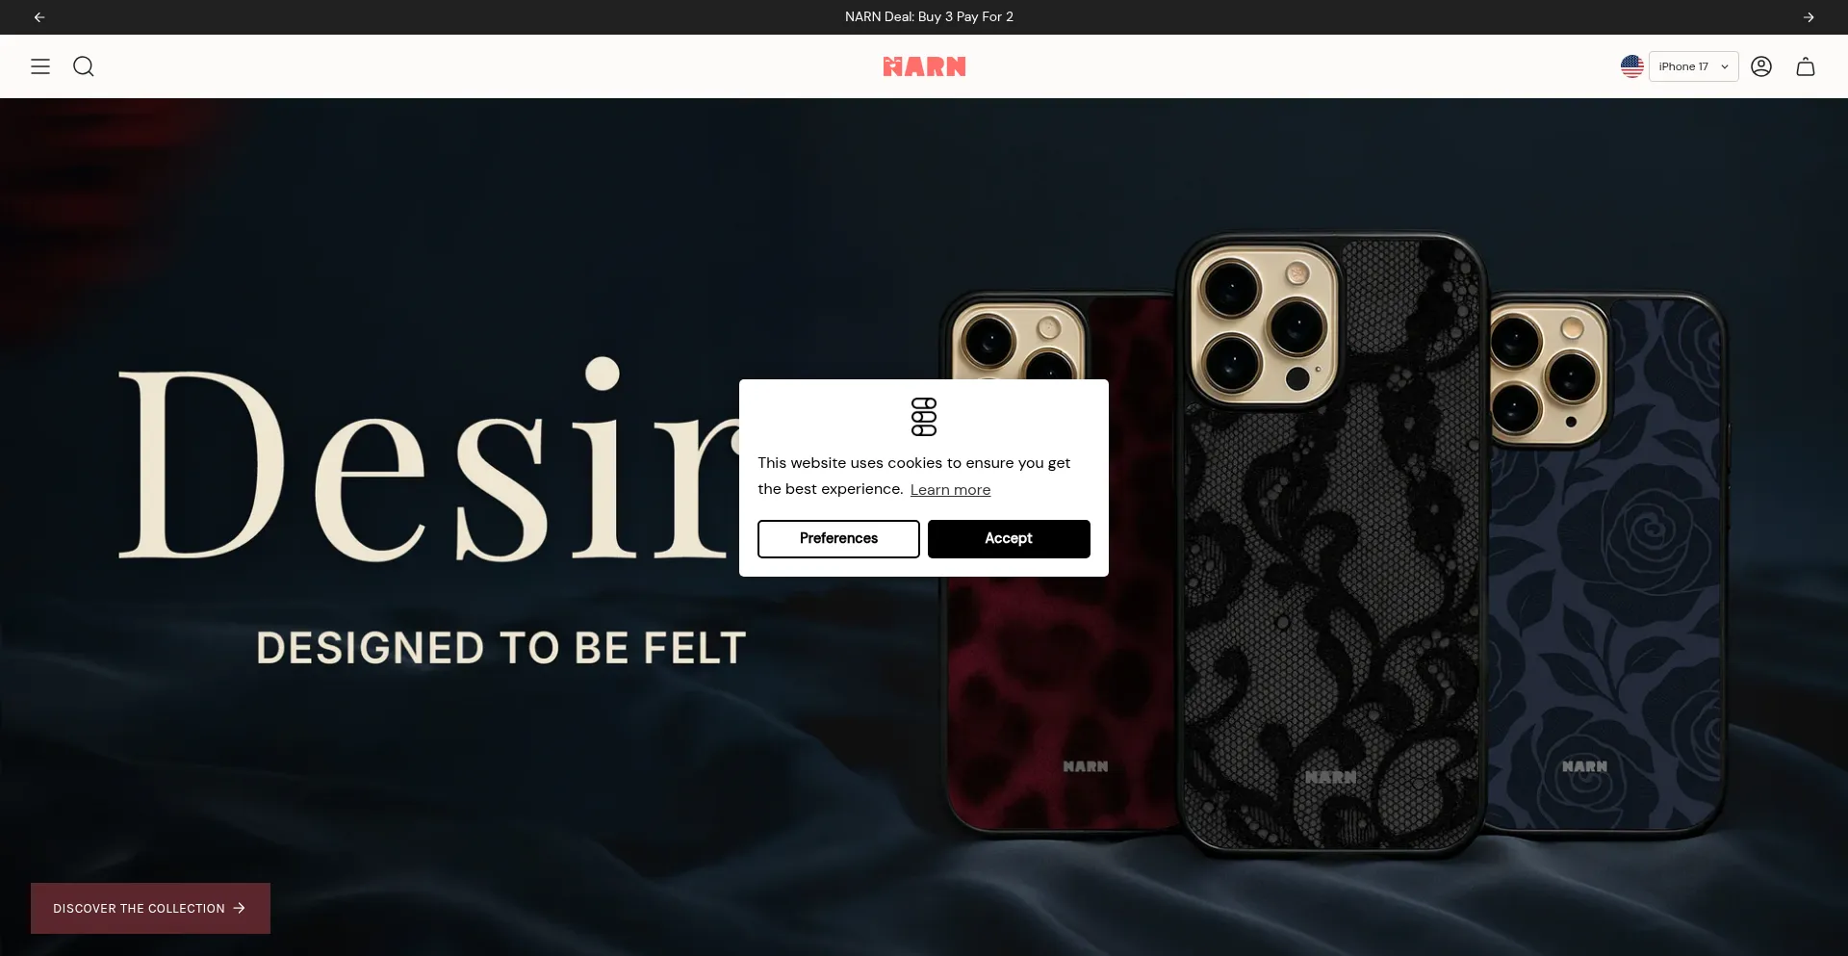Open the search magnifier icon
The height and width of the screenshot is (956, 1848).
click(x=84, y=66)
